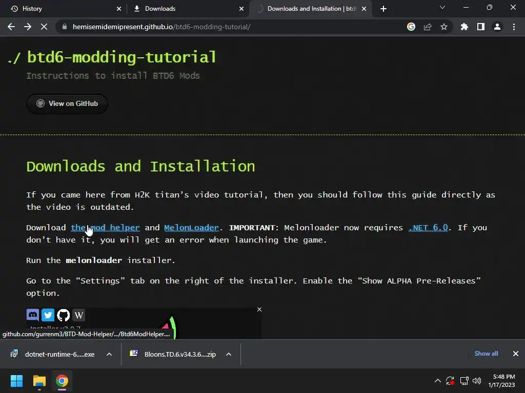Open Chrome from taskbar
525x393 pixels.
point(62,381)
